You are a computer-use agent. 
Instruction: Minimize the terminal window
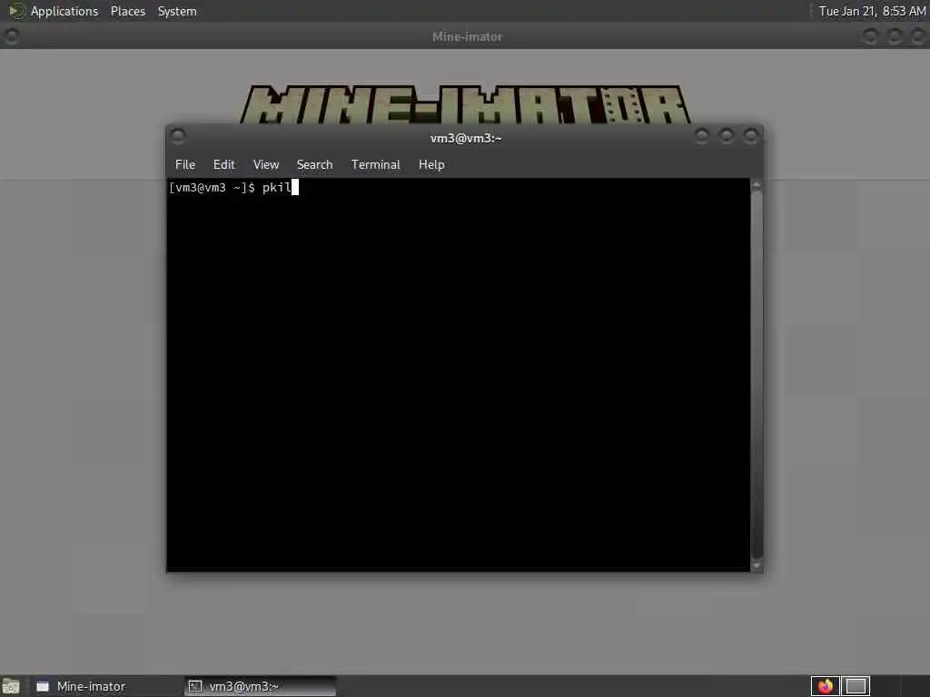[x=702, y=136]
